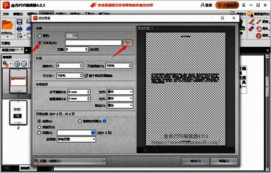Screen dimensions: 271x173
Task: Click the red pencil drawing tool icon
Action: pyautogui.click(x=252, y=21)
